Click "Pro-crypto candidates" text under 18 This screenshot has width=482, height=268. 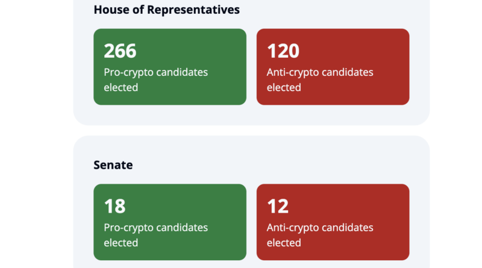click(x=156, y=228)
